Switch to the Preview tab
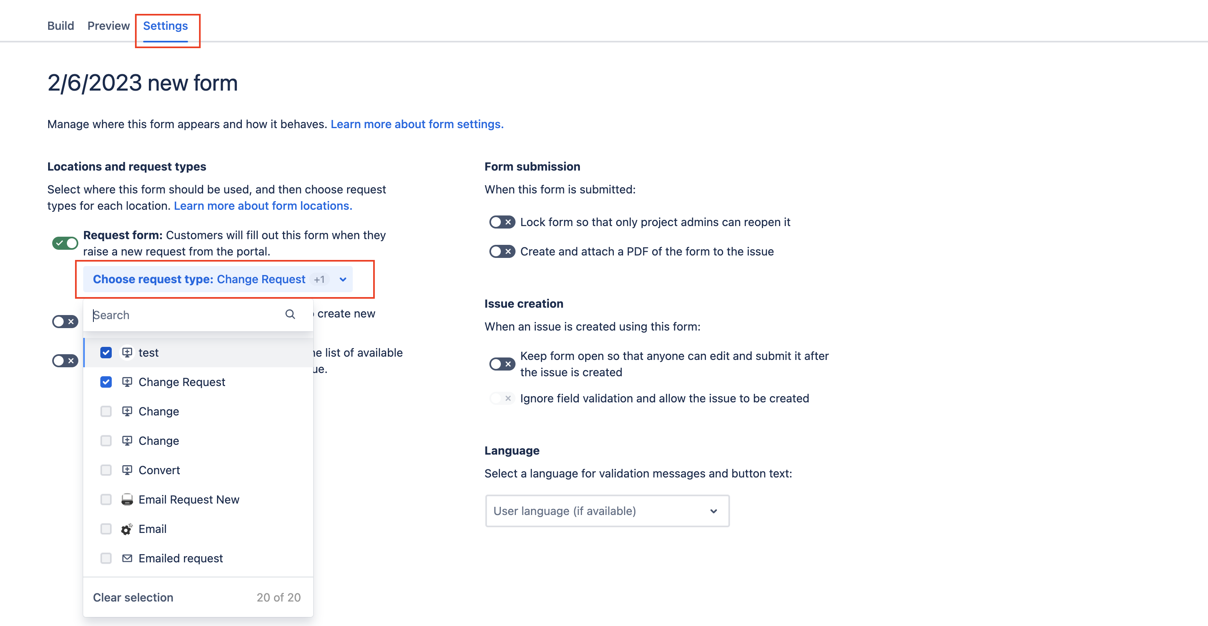 coord(108,26)
